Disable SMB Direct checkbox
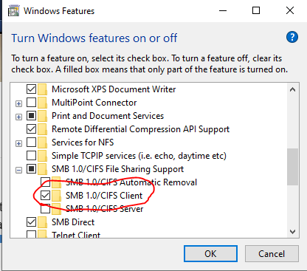Image resolution: width=307 pixels, height=271 pixels. pyautogui.click(x=31, y=222)
